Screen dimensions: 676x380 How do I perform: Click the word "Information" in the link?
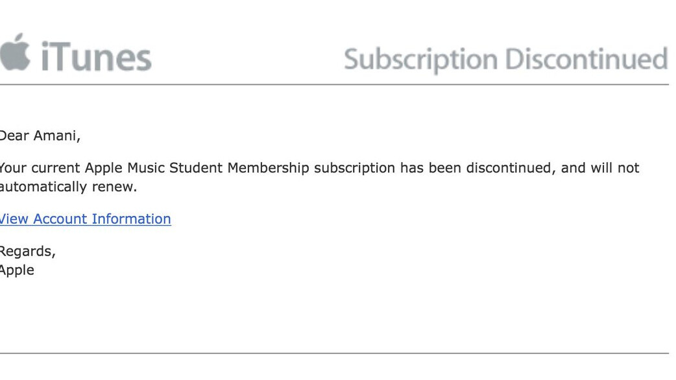coord(131,219)
